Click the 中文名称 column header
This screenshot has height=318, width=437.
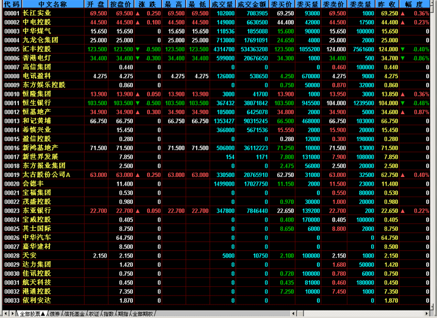click(53, 4)
